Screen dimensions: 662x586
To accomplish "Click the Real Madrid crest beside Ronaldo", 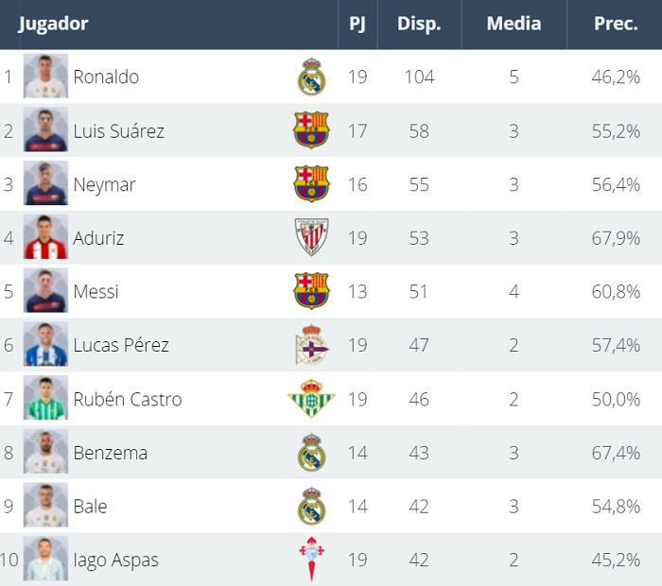I will click(x=311, y=78).
